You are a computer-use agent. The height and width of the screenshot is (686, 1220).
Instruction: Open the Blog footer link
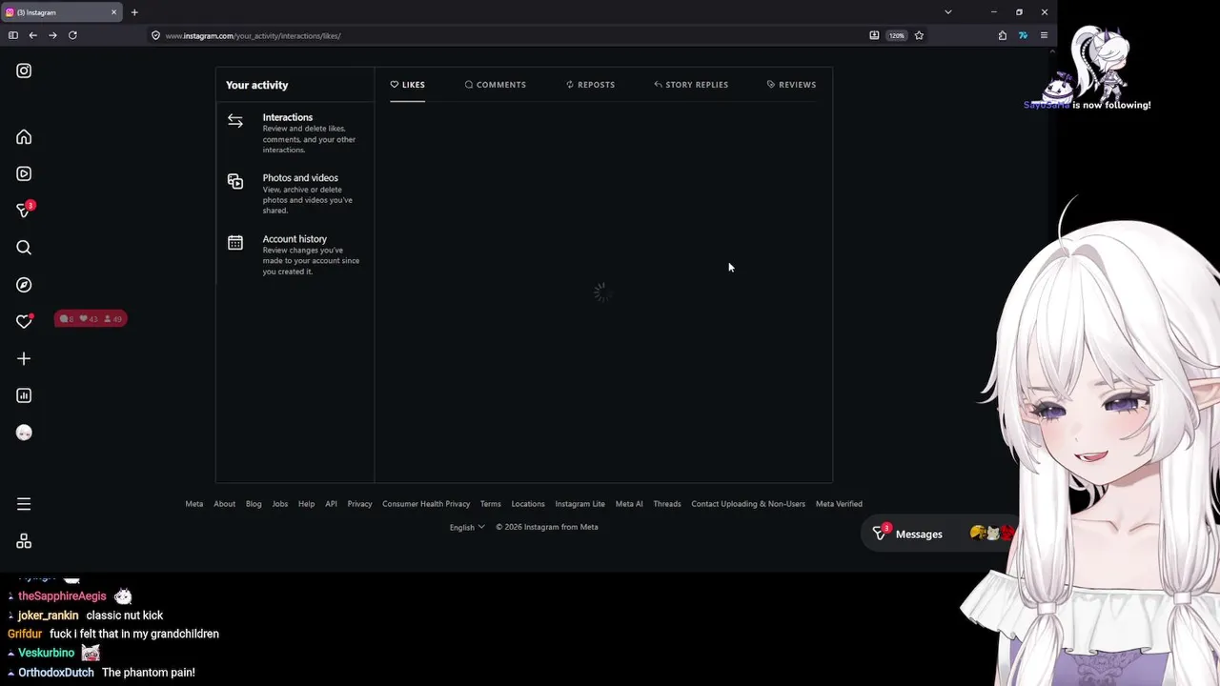pos(254,504)
